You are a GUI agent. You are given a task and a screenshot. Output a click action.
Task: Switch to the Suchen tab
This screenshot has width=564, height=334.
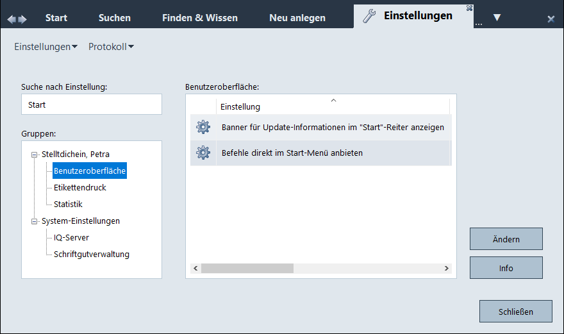point(115,18)
